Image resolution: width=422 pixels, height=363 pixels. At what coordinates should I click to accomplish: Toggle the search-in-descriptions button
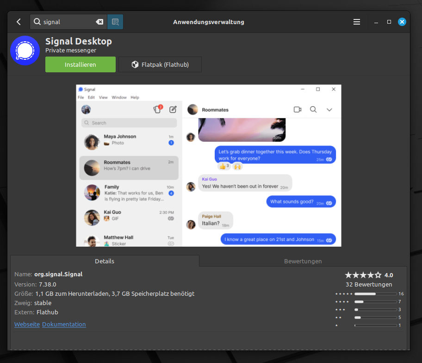(115, 22)
